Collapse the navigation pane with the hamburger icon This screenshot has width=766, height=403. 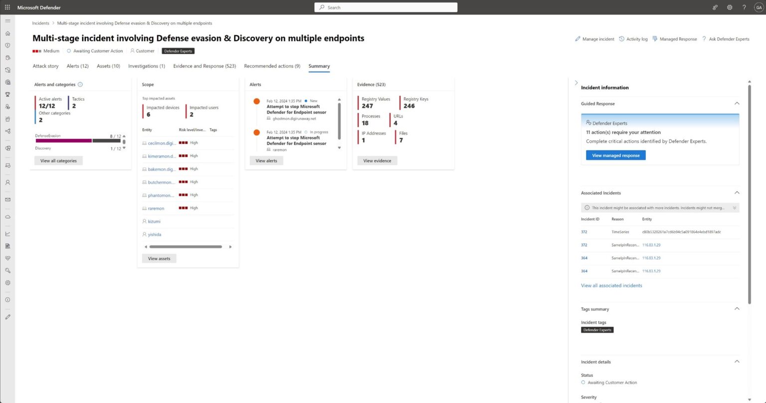pos(7,20)
